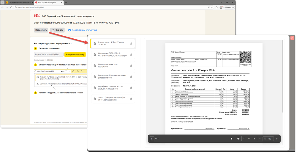Print the document from the viewer toolbar

tap(238, 139)
